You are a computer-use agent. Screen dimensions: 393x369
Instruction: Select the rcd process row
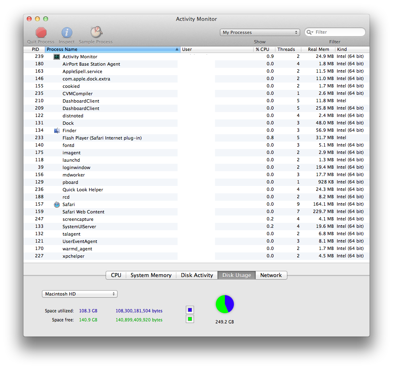click(196, 197)
